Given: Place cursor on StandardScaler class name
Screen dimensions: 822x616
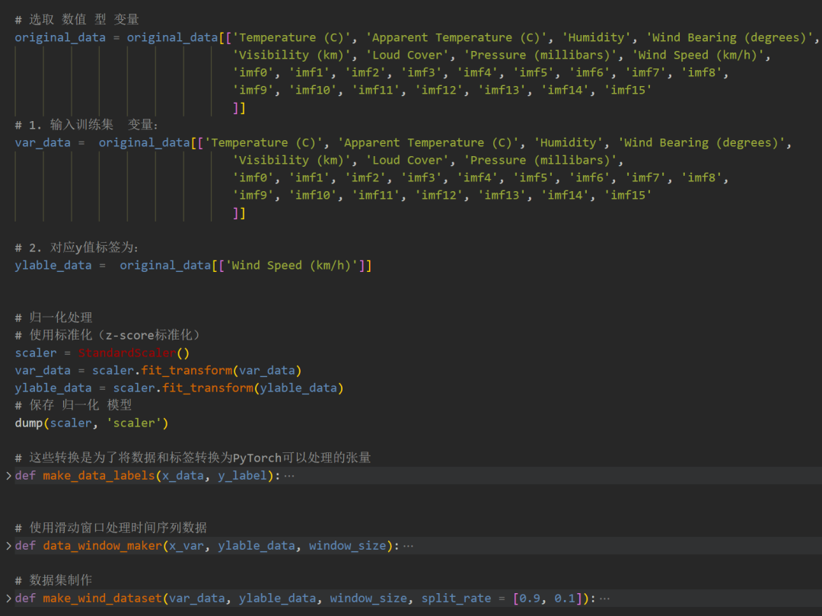Looking at the screenshot, I should (x=126, y=353).
